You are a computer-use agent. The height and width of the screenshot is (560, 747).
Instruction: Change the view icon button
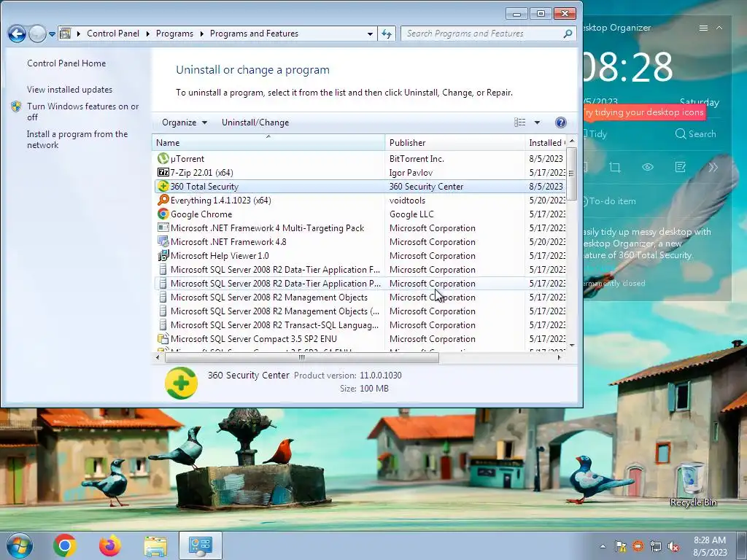[519, 122]
